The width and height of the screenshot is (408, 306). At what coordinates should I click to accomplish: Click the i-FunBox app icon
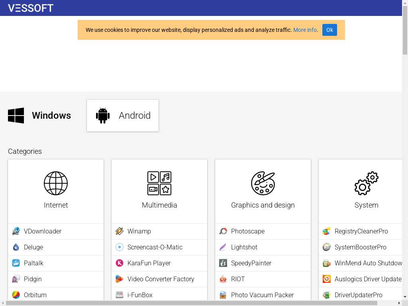pyautogui.click(x=120, y=295)
